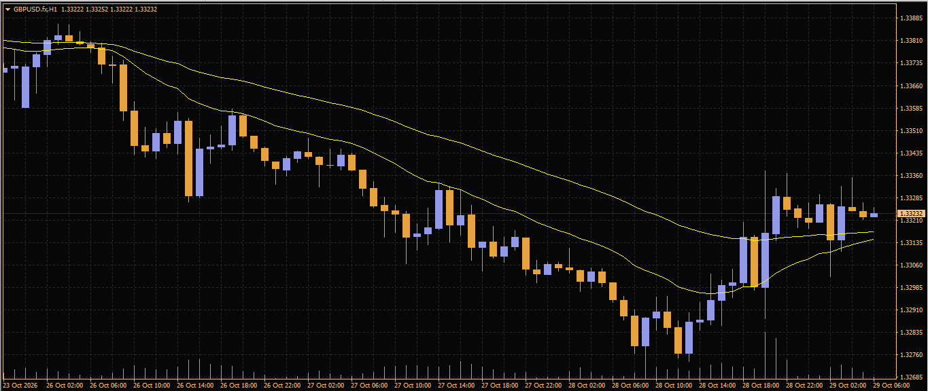Click the 23 Oct 2026 time axis label
Viewport: 928px width, 391px height.
coord(20,385)
